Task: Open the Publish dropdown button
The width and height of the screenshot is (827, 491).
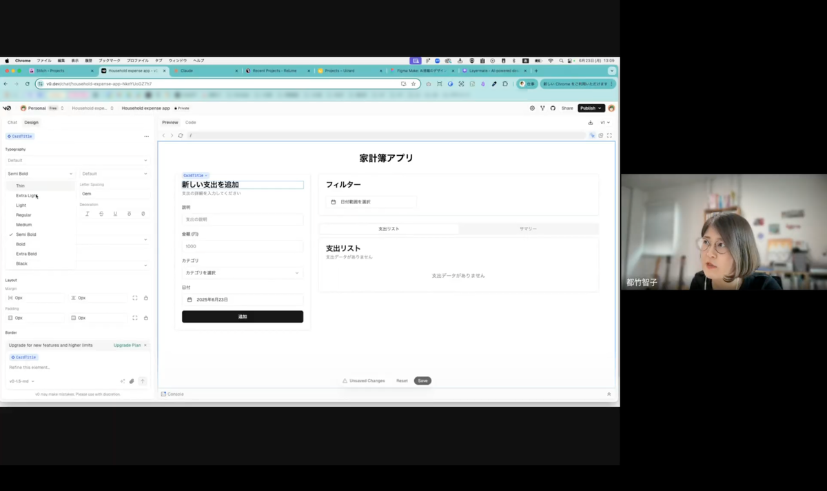Action: tap(591, 108)
